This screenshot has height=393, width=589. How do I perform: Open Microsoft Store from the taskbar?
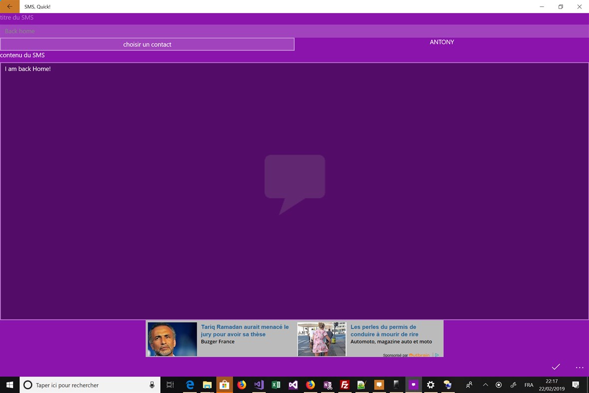tap(224, 385)
